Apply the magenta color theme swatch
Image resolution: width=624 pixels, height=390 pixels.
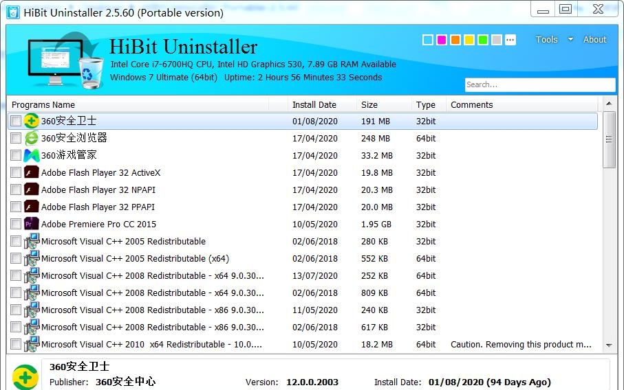pyautogui.click(x=442, y=40)
